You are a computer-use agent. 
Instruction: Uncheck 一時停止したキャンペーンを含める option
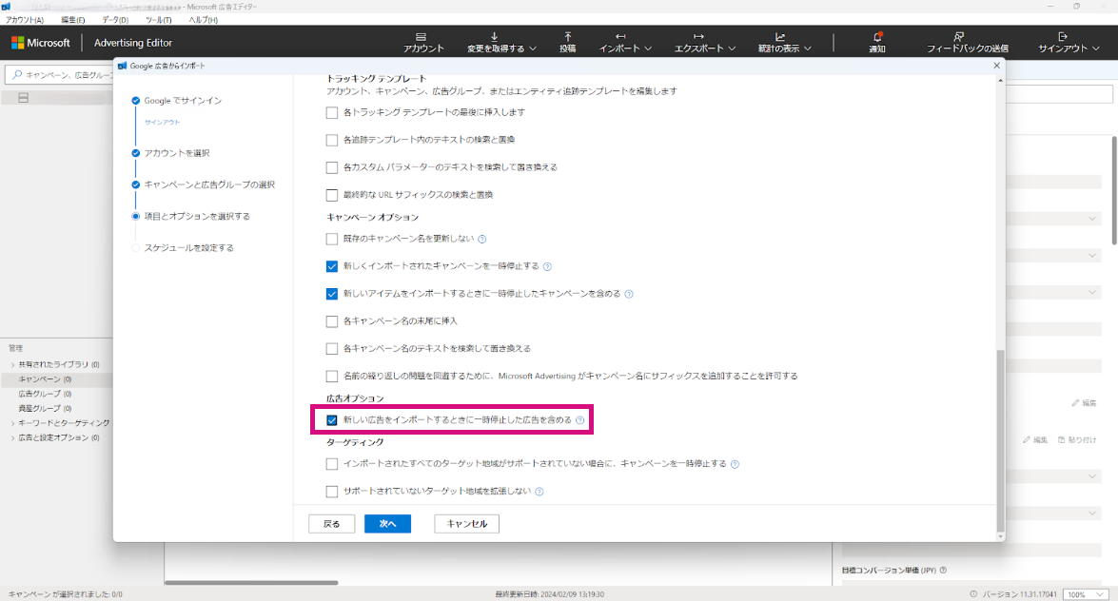tap(331, 294)
